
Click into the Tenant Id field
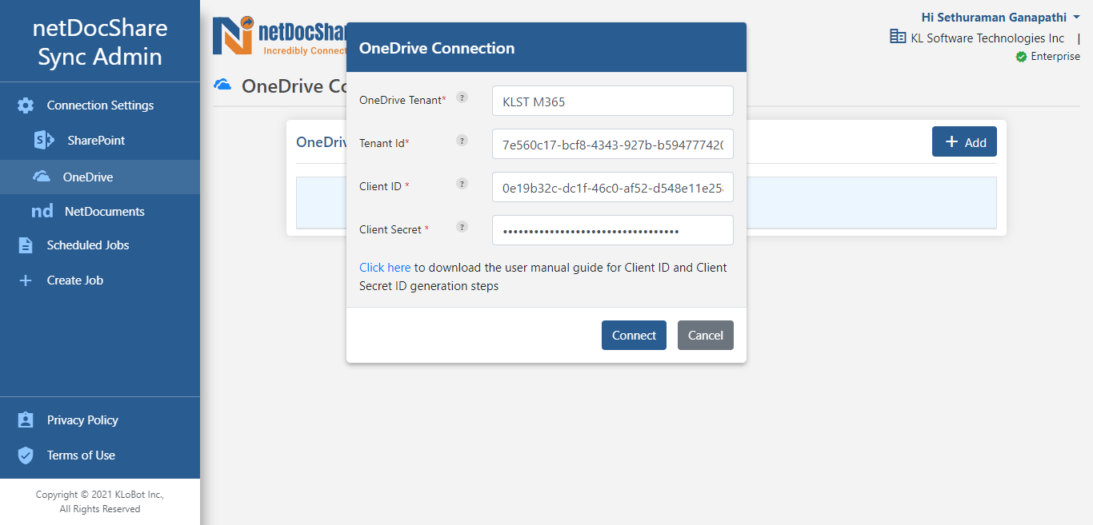click(x=613, y=144)
